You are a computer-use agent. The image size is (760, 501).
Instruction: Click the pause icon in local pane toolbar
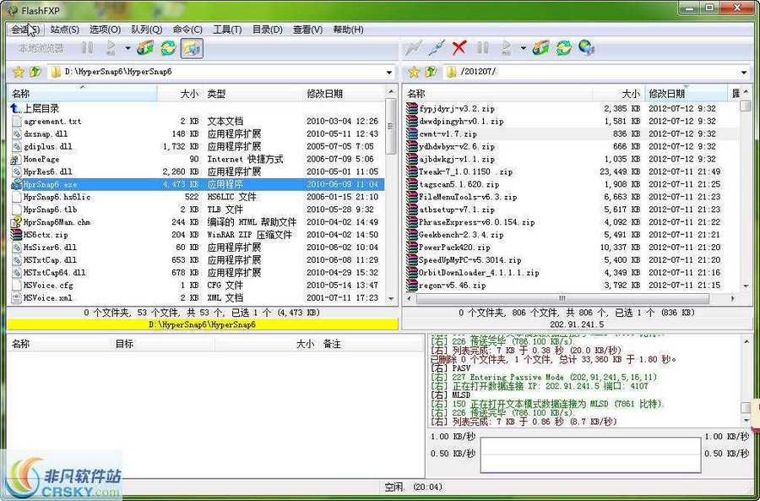[87, 47]
